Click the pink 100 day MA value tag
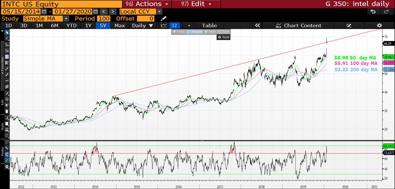395x189 pixels. [x=389, y=63]
